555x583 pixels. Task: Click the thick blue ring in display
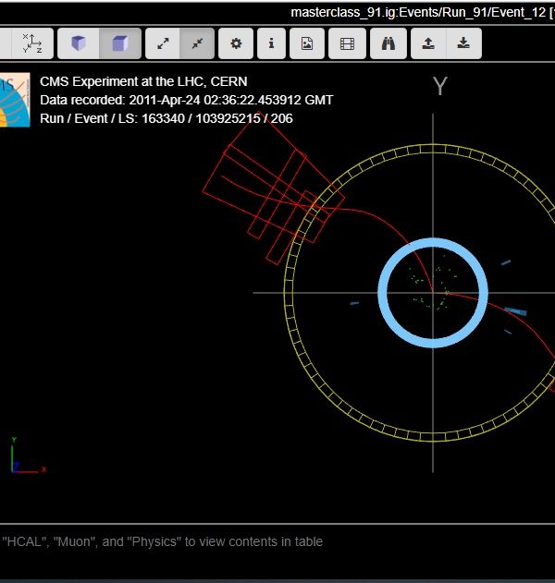384,294
